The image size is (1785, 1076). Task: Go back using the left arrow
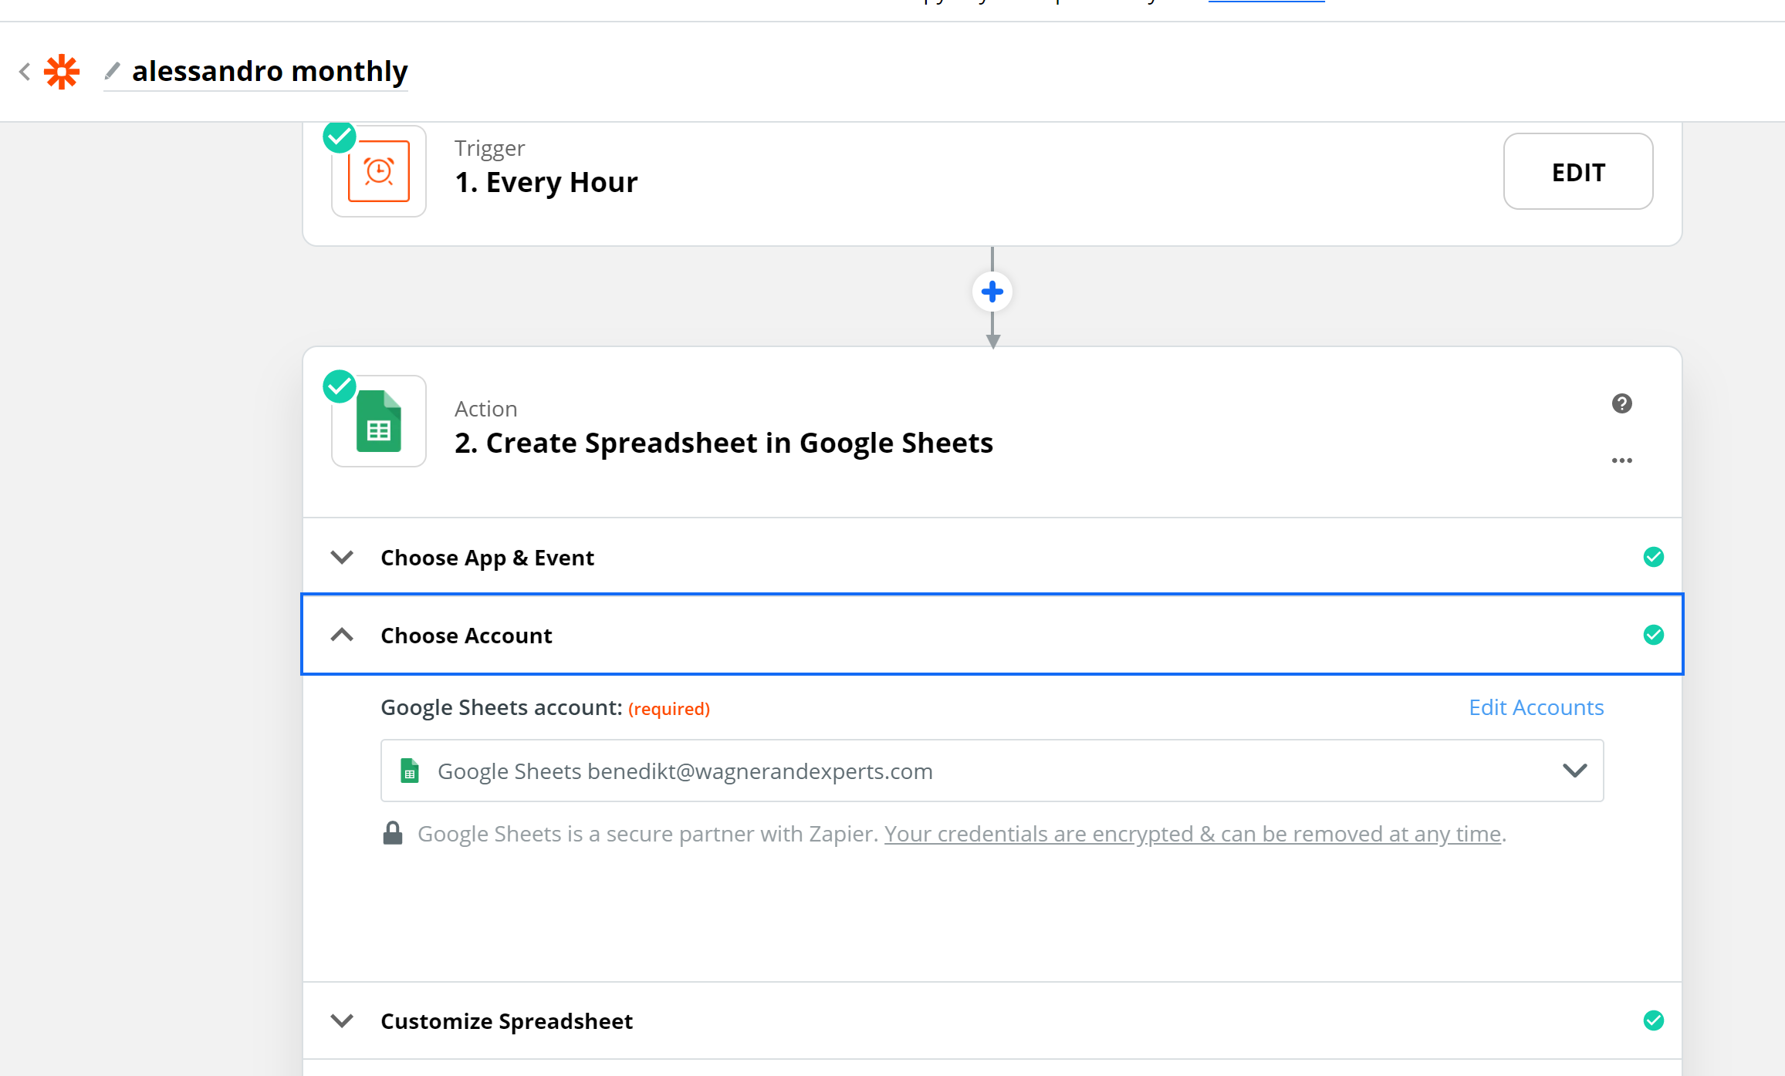25,72
